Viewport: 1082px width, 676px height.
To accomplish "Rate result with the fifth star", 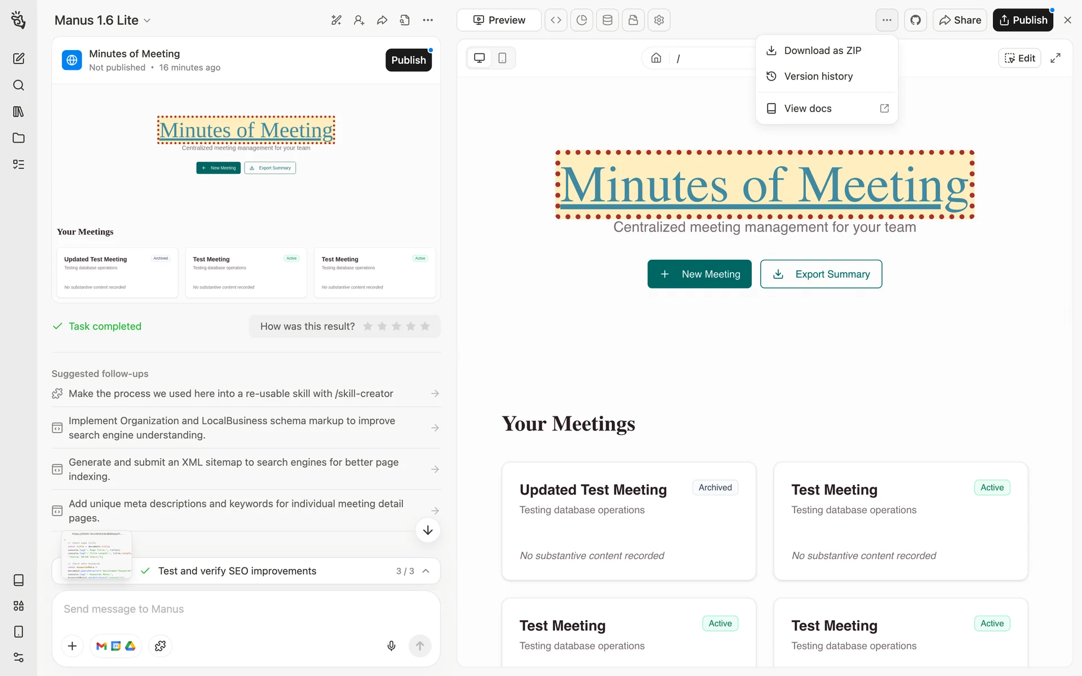I will 425,326.
